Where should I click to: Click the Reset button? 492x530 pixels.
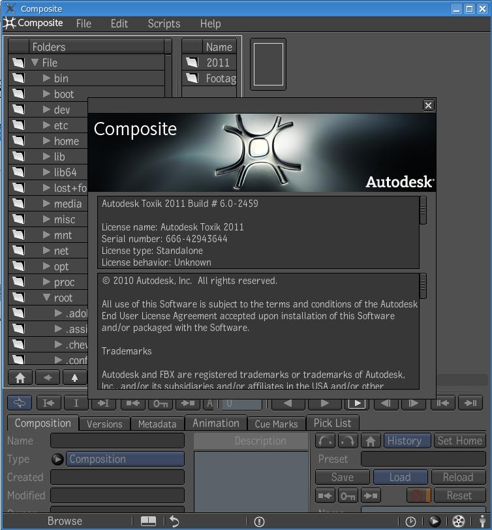[459, 495]
